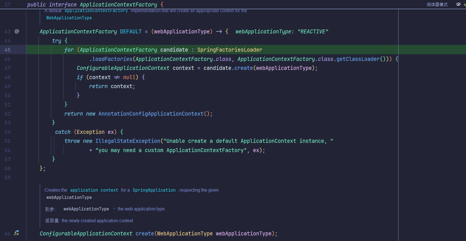Click the fx gutter icon beside line 66
This screenshot has width=466, height=241.
point(17,233)
